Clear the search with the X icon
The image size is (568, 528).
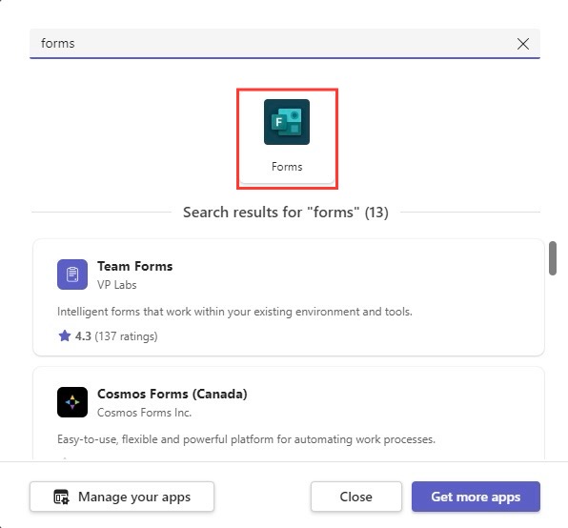pyautogui.click(x=522, y=44)
